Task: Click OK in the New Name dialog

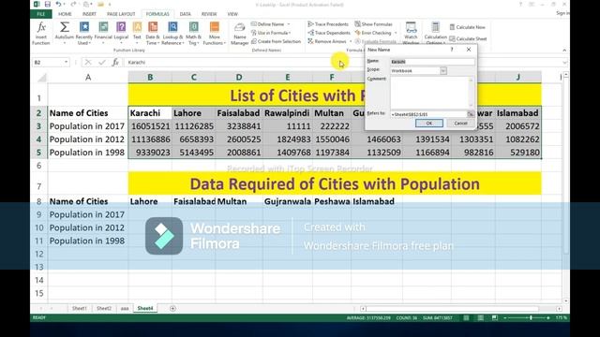Action: point(429,123)
